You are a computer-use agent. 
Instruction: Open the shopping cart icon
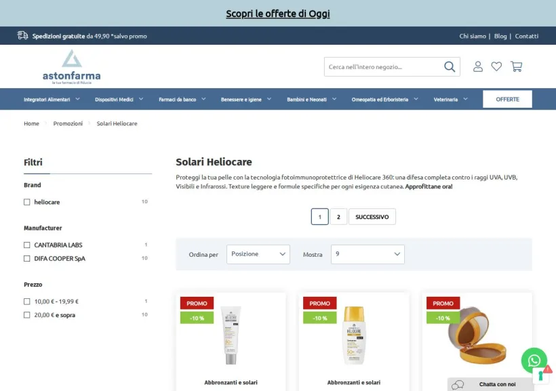[x=516, y=66]
